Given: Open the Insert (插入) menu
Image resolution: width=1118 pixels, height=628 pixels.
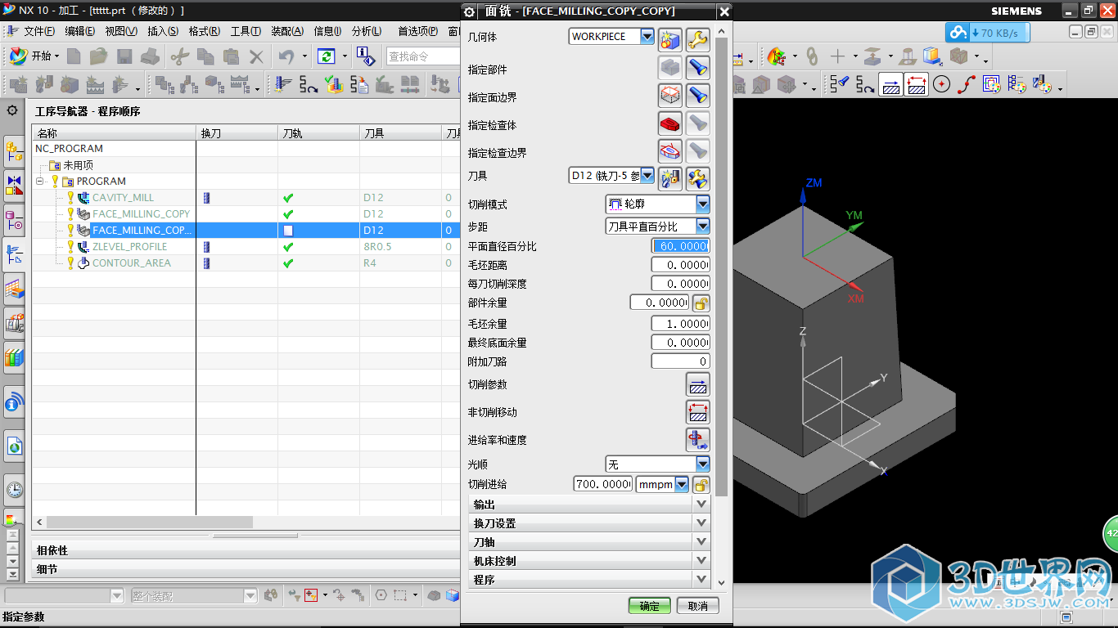Looking at the screenshot, I should click(x=163, y=31).
